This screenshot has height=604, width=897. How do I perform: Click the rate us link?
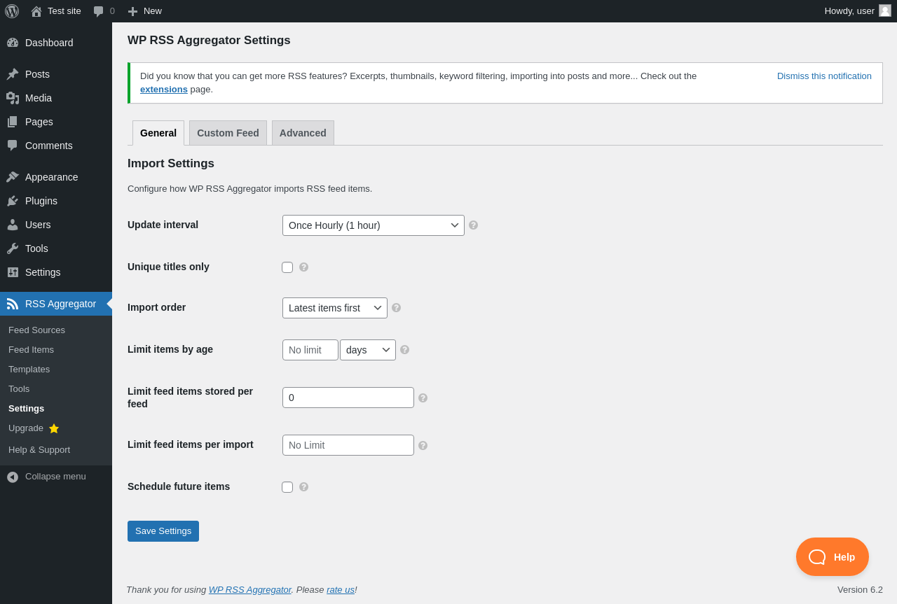tap(341, 590)
